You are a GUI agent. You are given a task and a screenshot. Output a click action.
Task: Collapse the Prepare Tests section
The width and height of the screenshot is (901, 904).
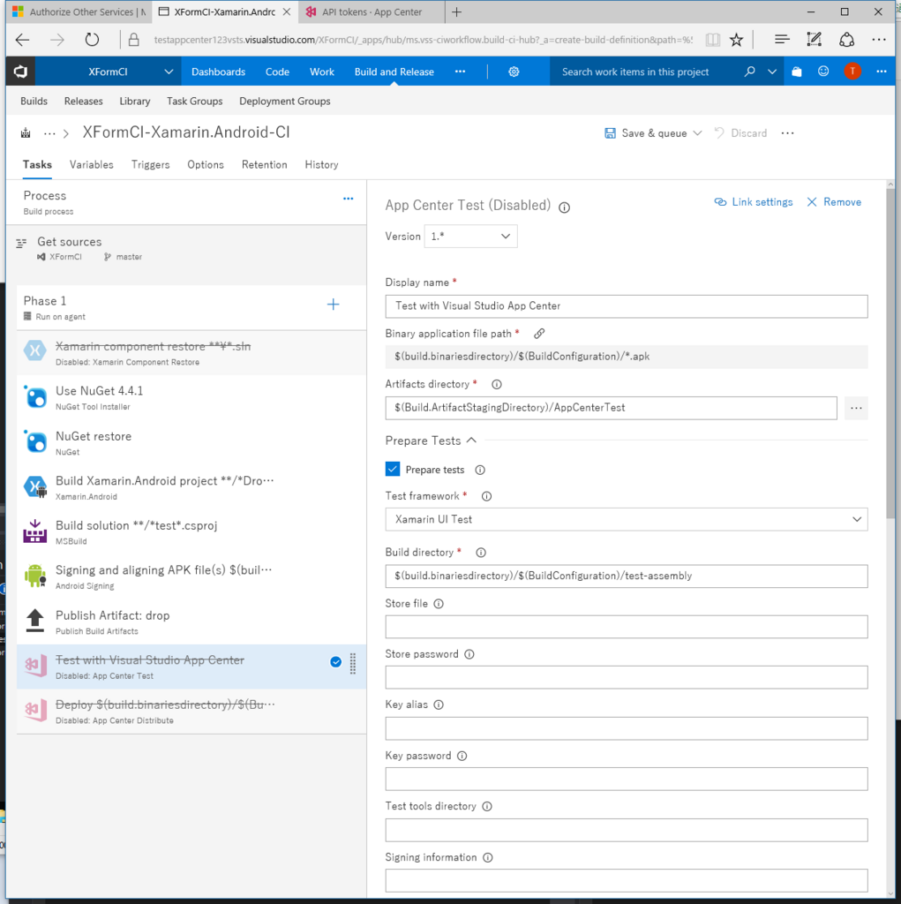(x=471, y=441)
